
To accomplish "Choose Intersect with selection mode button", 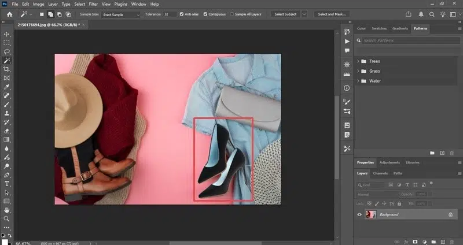I will 68,14.
